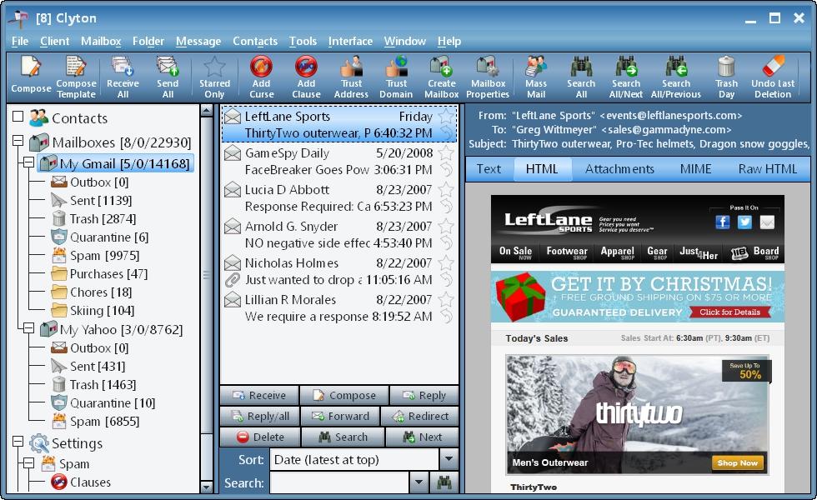
Task: Click the binoculars button next to the Search field
Action: 444,482
